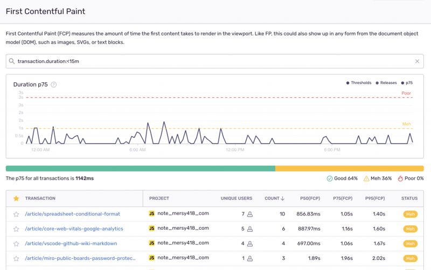The image size is (431, 270).
Task: Click the star icon in table header
Action: coord(16,198)
